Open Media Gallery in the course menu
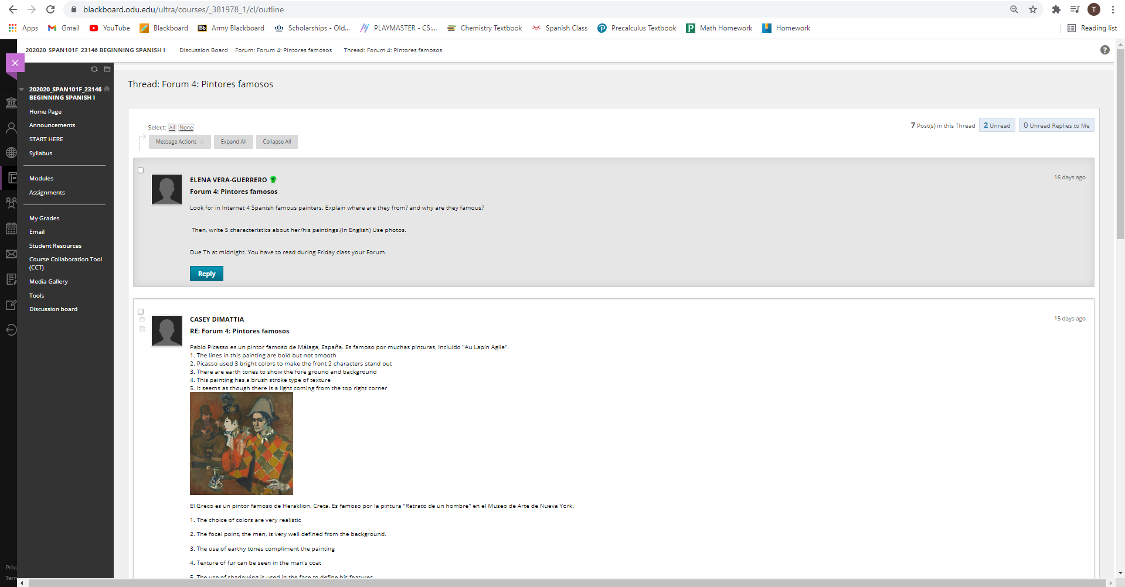1125x587 pixels. point(49,282)
